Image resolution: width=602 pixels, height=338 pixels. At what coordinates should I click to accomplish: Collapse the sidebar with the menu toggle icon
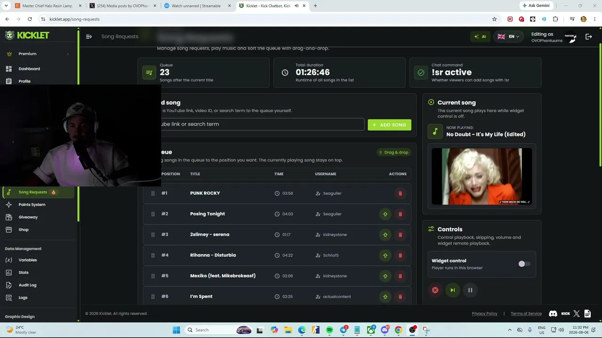tap(89, 37)
